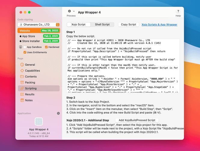Click the Step 1 heading
Viewport: 200px width, 151px height.
71,32
